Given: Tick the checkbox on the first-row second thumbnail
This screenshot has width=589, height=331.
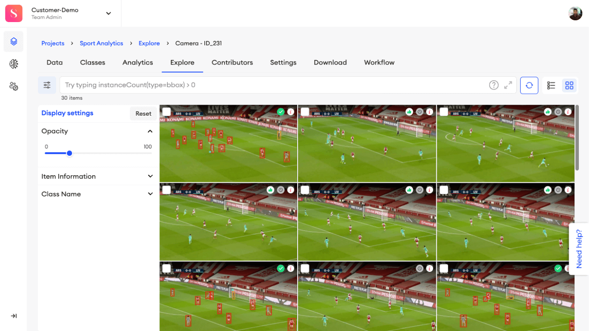Looking at the screenshot, I should tap(305, 112).
